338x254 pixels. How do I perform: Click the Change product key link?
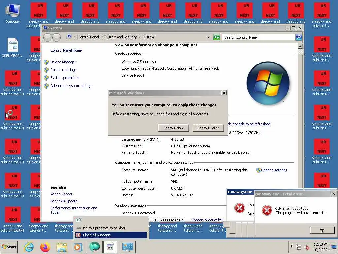pyautogui.click(x=207, y=220)
